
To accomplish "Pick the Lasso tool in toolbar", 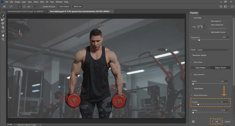I will (x=3, y=31).
